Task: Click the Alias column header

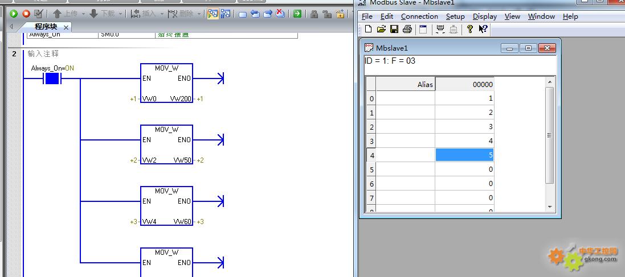Action: click(x=406, y=84)
